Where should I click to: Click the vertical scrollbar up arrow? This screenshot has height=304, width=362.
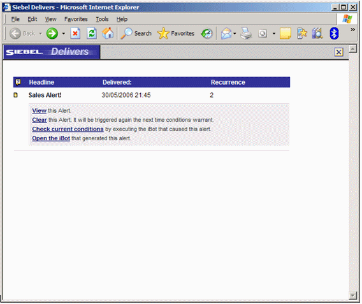(x=353, y=49)
